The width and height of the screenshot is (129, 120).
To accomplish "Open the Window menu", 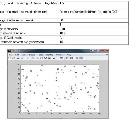I will 60,55.
